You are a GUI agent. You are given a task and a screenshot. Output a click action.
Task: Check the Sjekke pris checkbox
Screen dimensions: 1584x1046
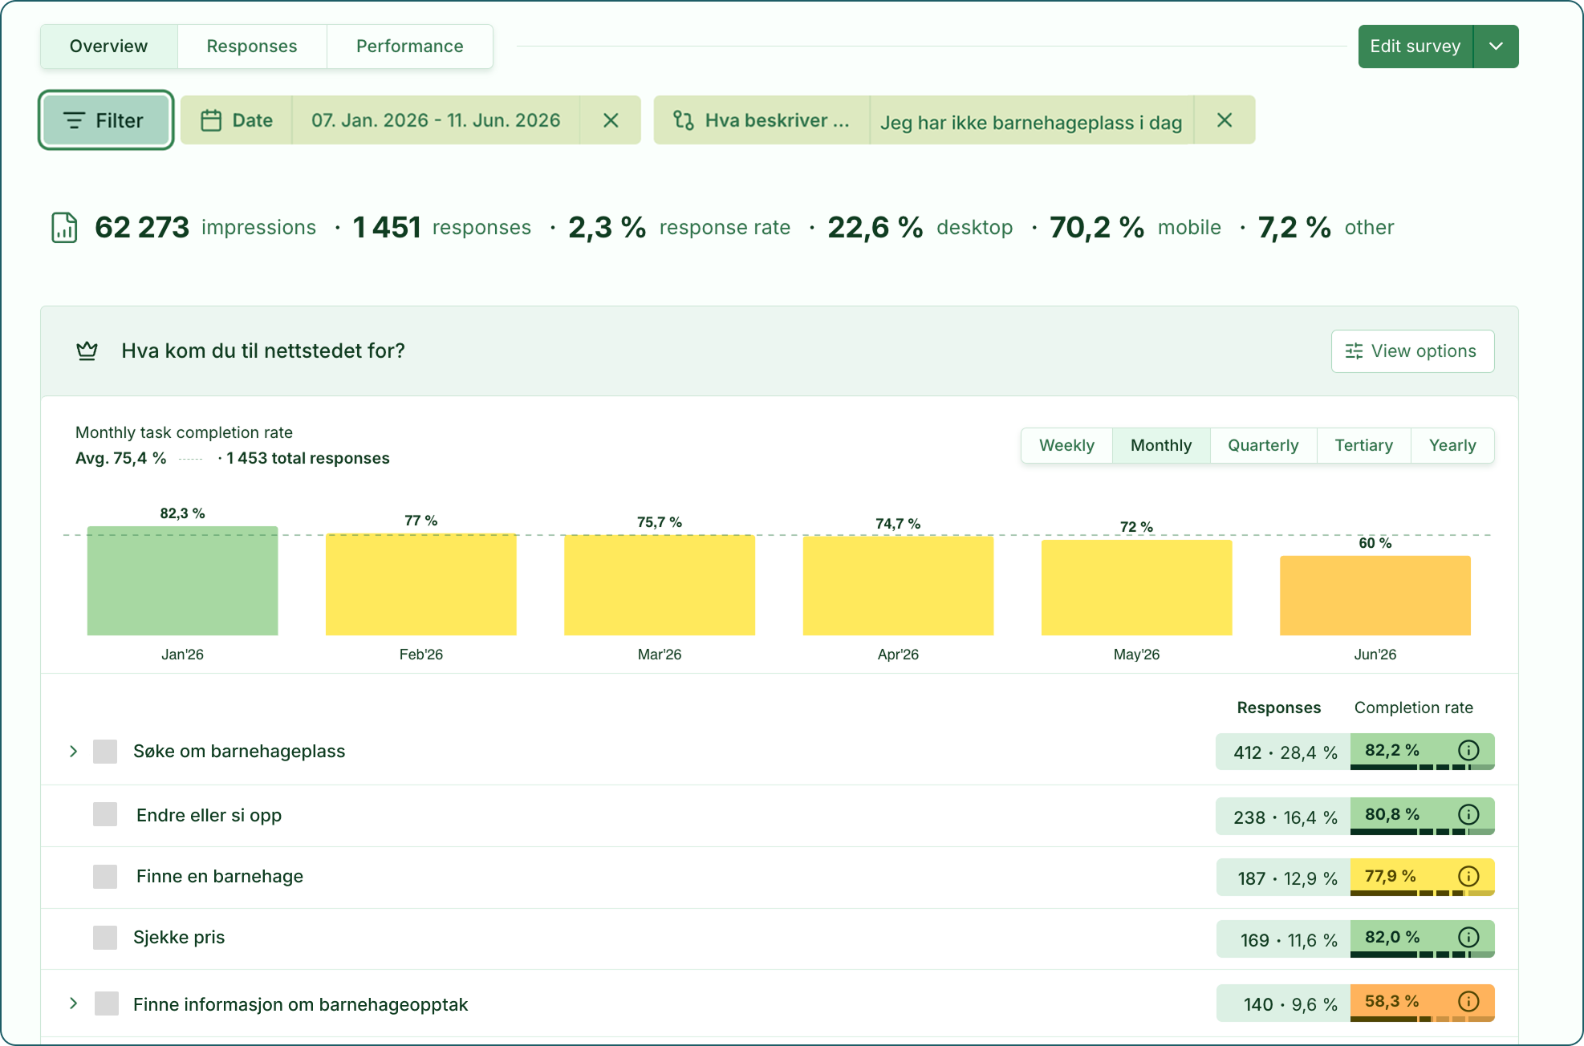click(105, 937)
